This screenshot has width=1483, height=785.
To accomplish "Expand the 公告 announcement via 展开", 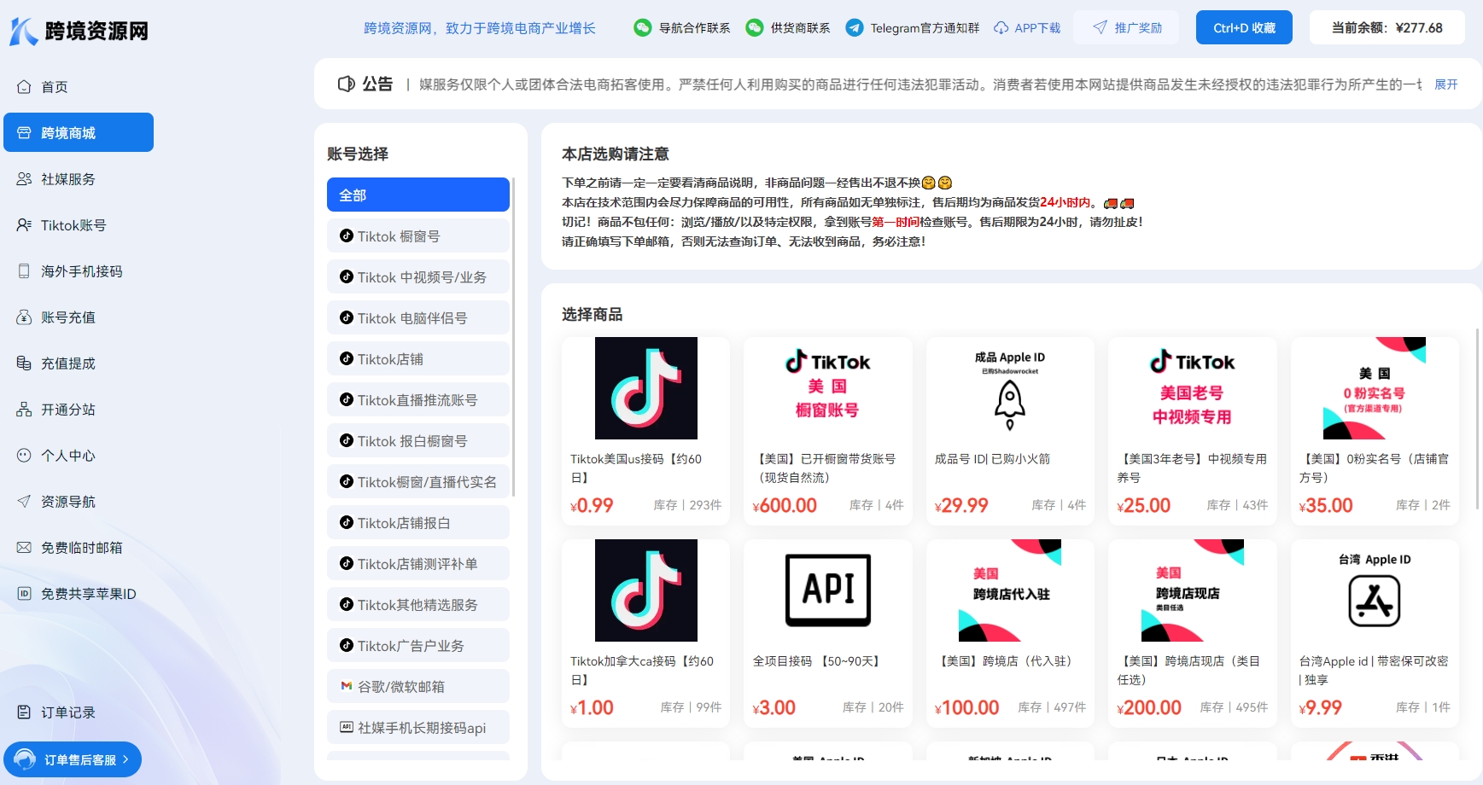I will [x=1445, y=84].
